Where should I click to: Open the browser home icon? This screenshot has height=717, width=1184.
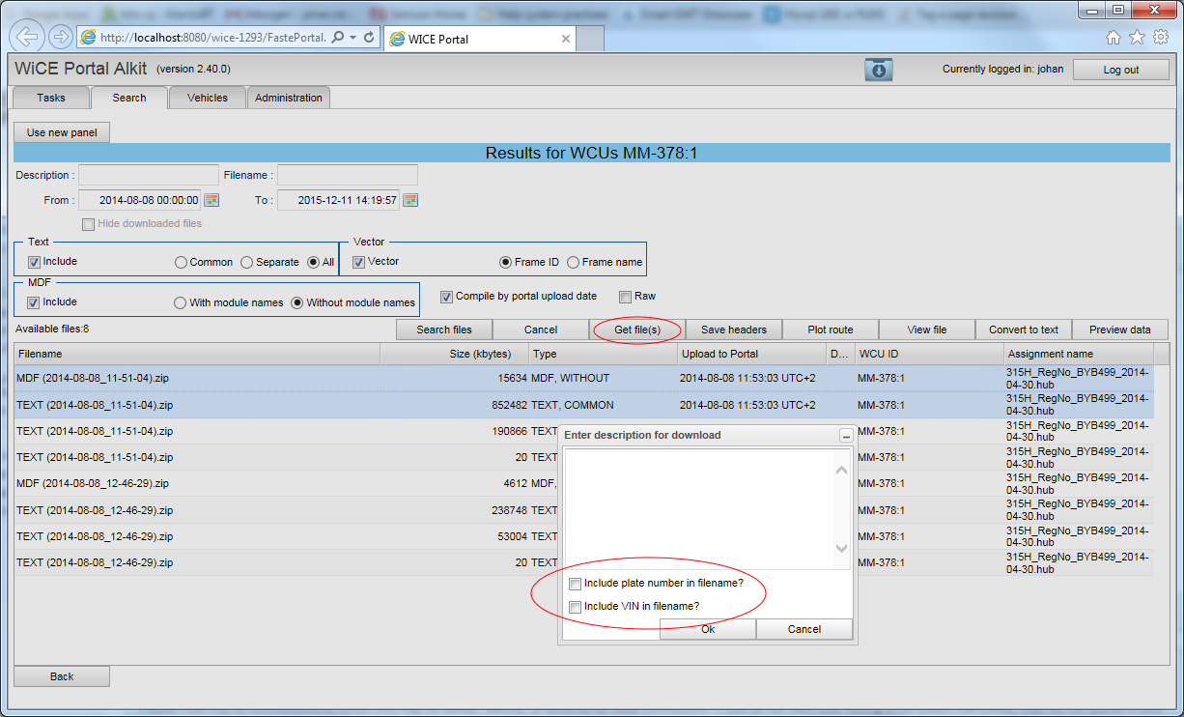(1114, 38)
